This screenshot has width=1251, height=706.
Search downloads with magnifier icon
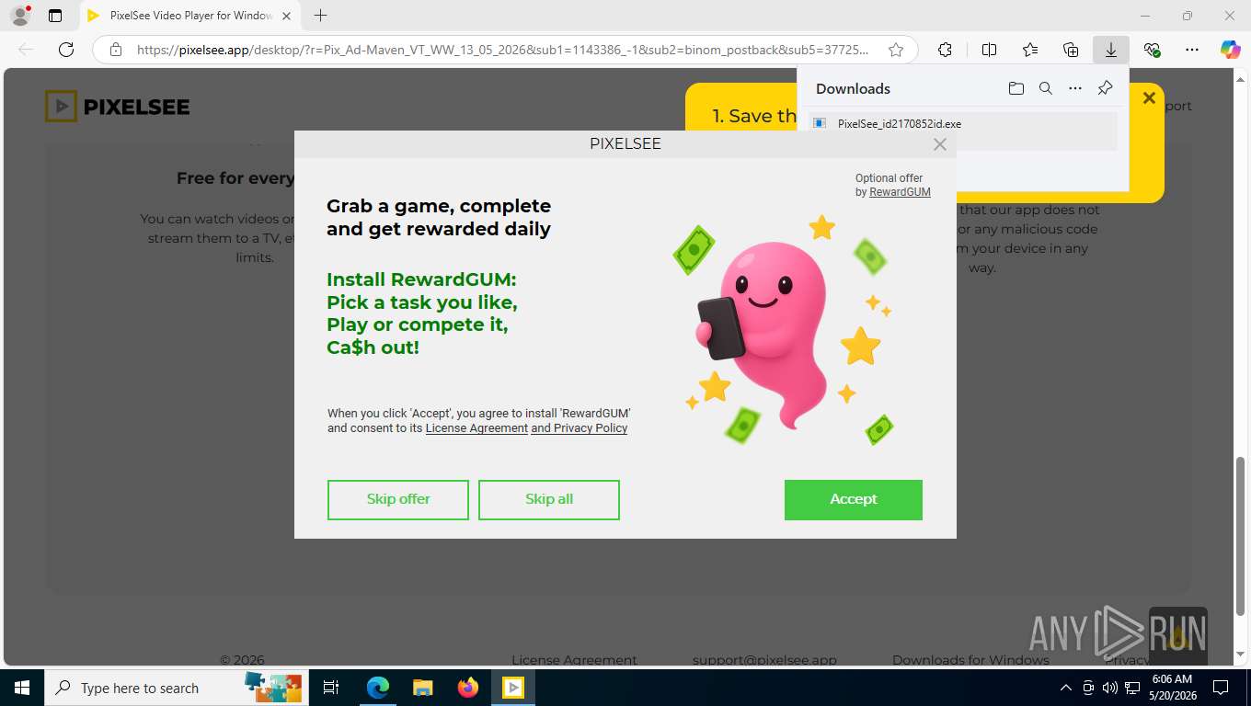coord(1046,88)
